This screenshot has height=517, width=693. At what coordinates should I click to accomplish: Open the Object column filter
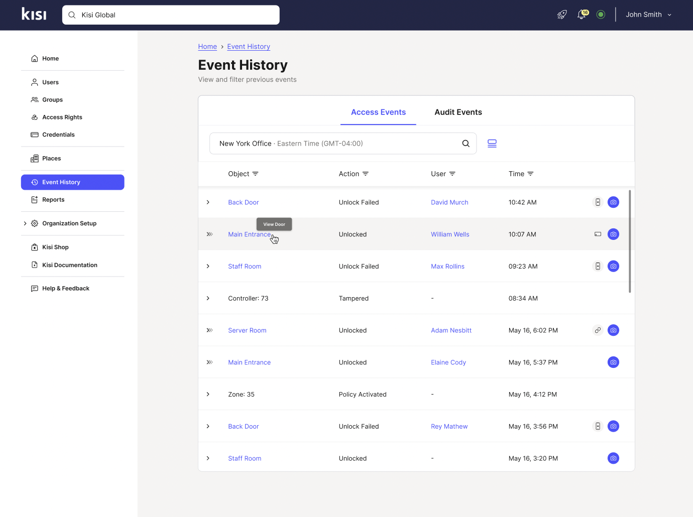click(x=255, y=174)
